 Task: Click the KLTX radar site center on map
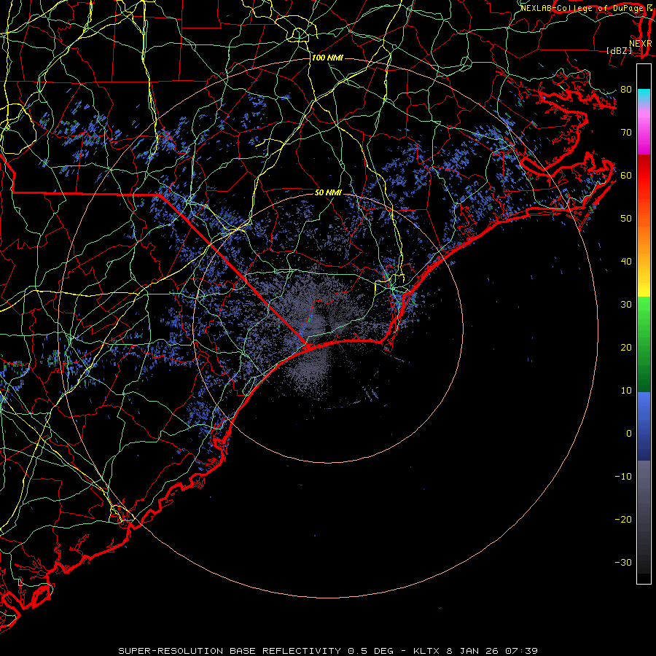[x=328, y=327]
